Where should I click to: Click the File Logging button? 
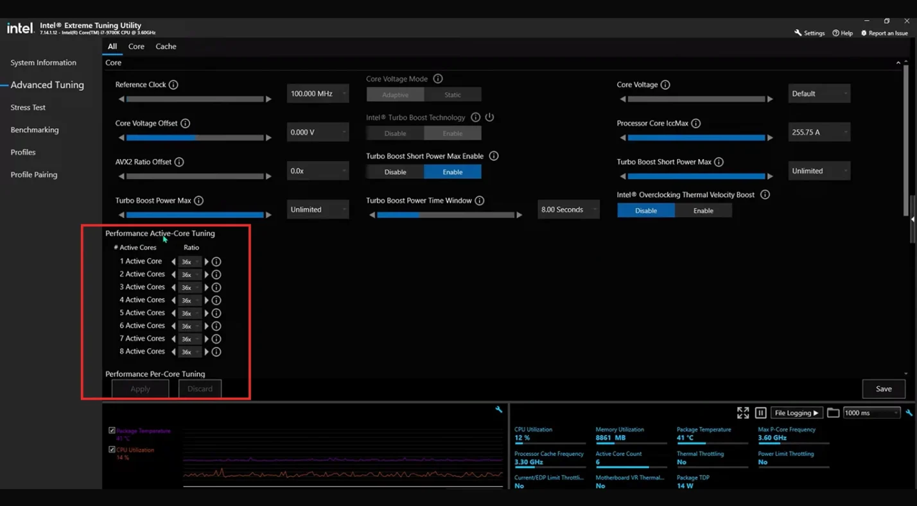click(x=796, y=412)
